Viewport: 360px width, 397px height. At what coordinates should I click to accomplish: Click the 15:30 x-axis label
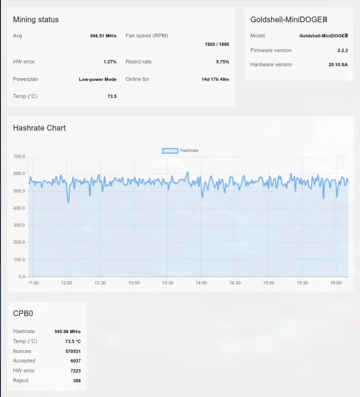pos(302,283)
